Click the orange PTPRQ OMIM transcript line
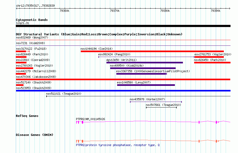This screenshot has width=238, height=153. 153,141
